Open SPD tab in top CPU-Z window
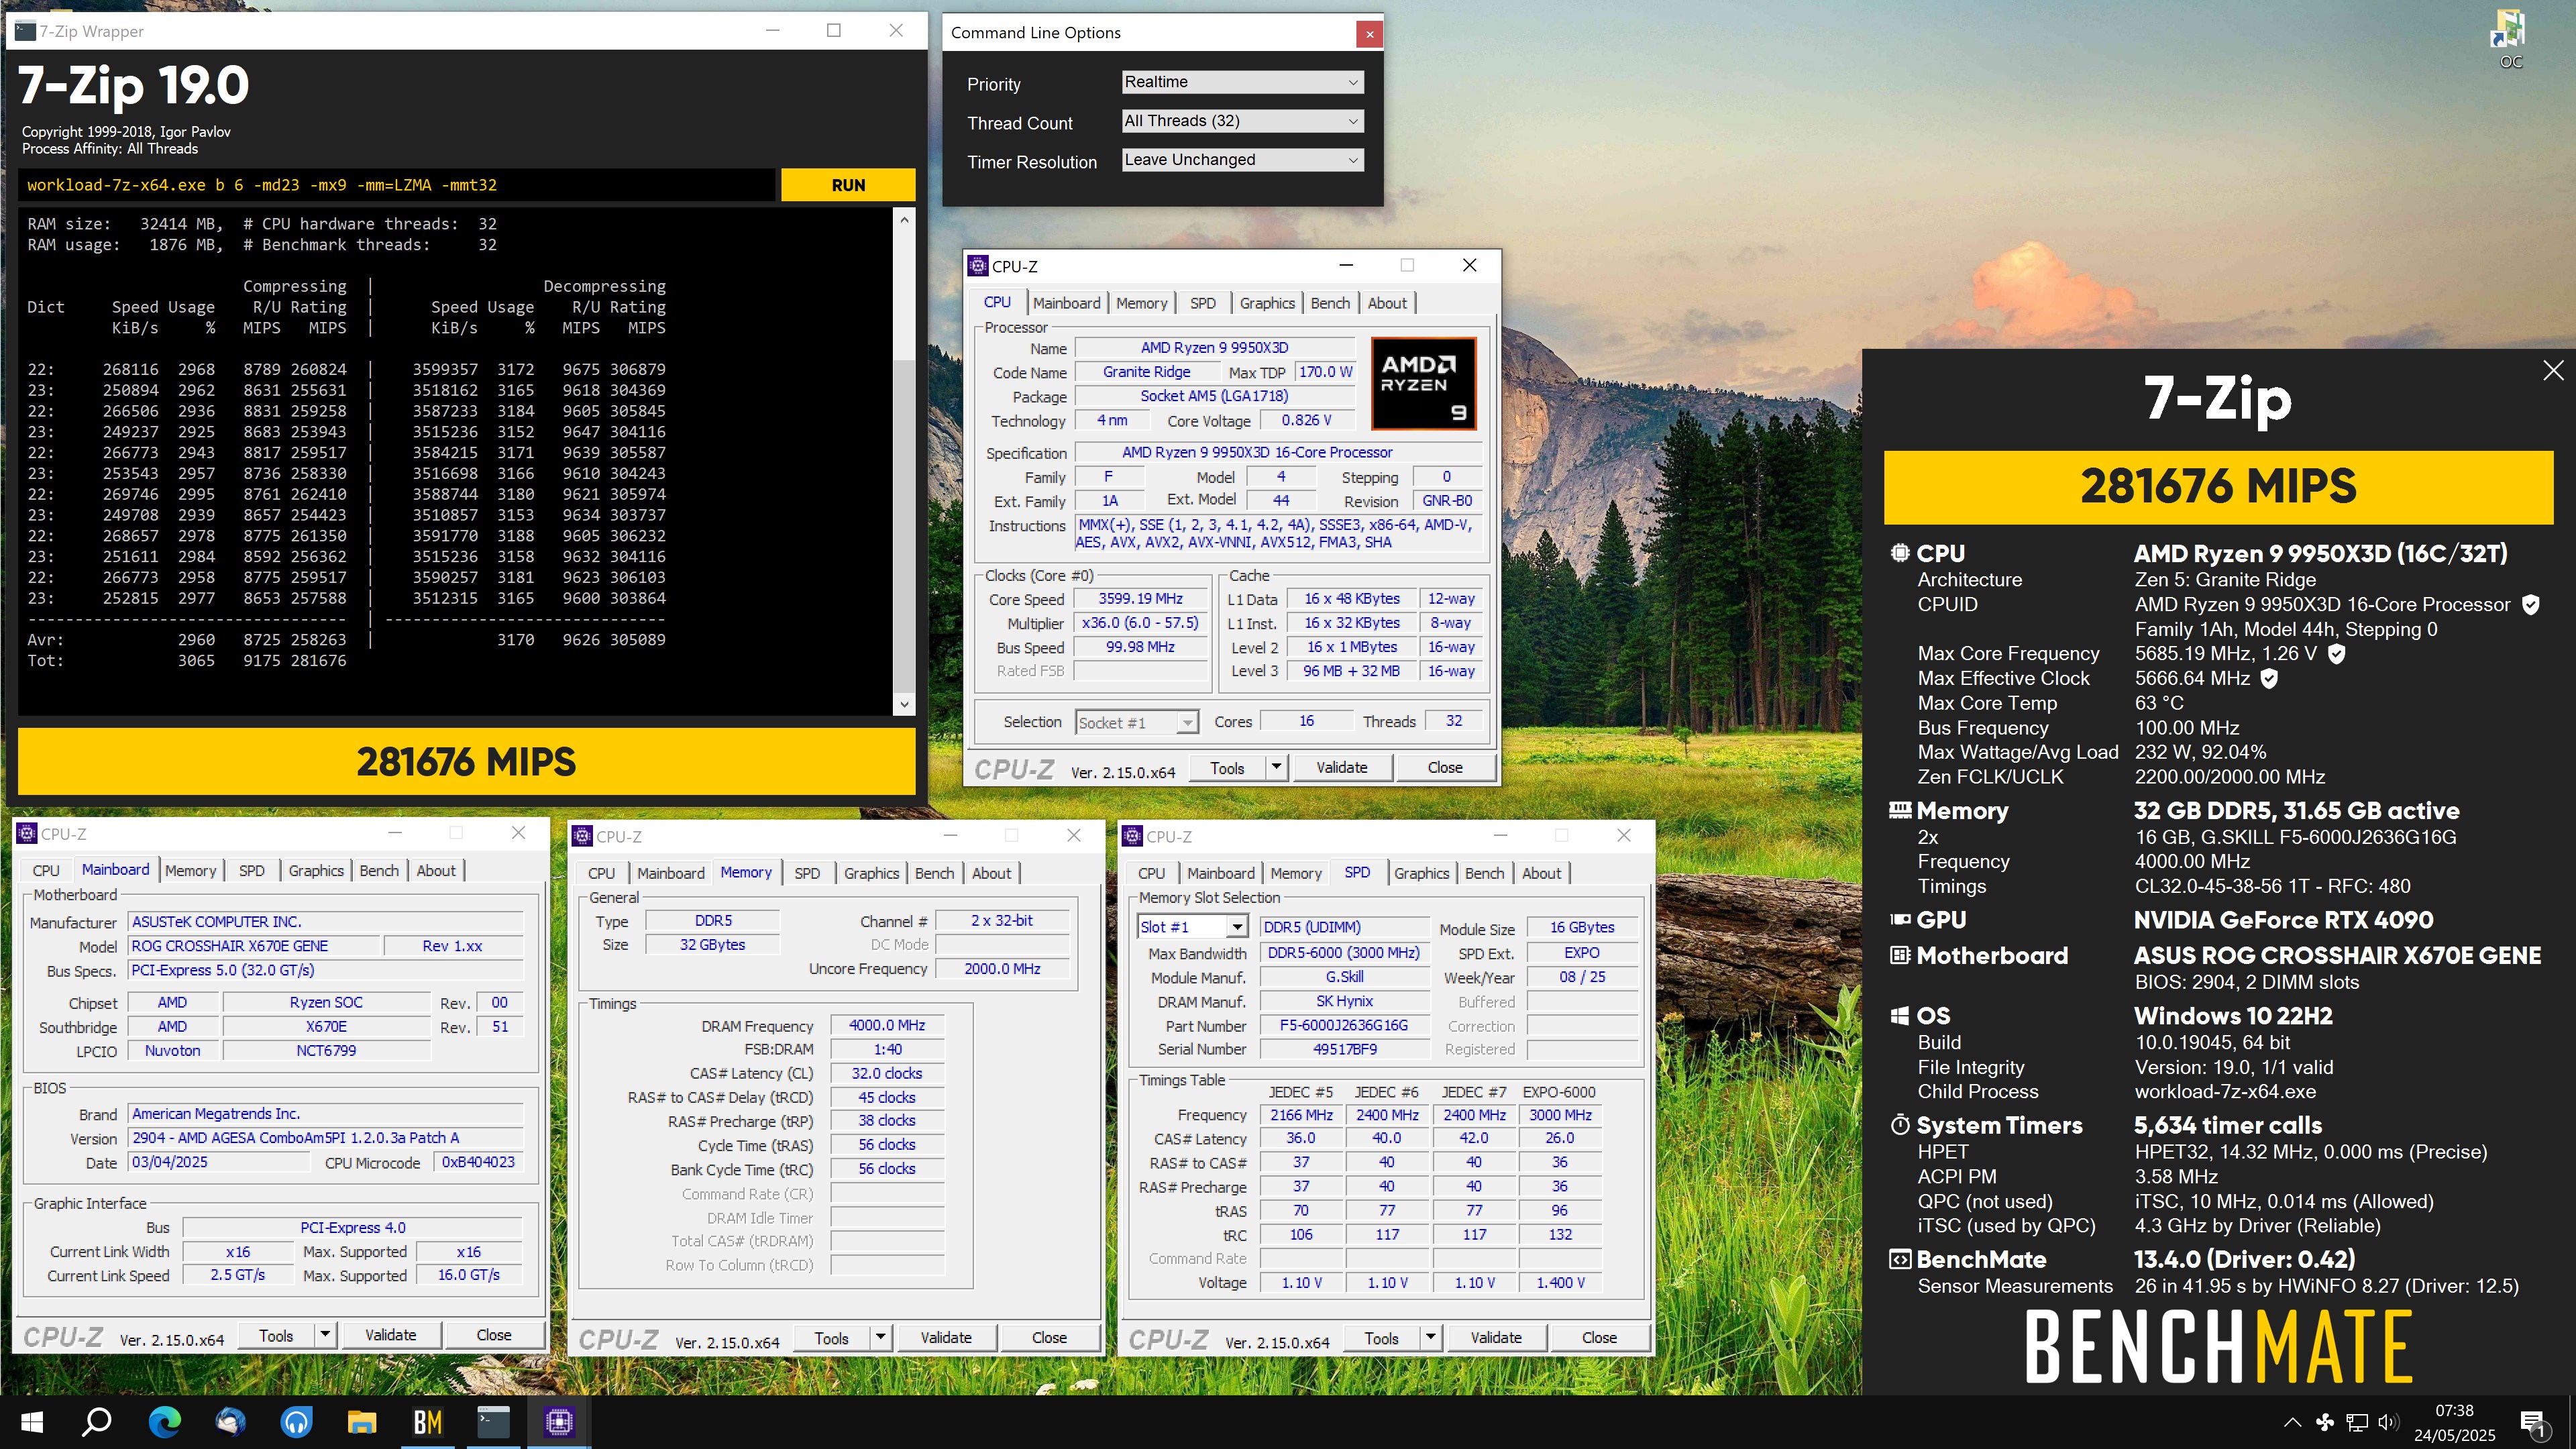 (x=1202, y=303)
